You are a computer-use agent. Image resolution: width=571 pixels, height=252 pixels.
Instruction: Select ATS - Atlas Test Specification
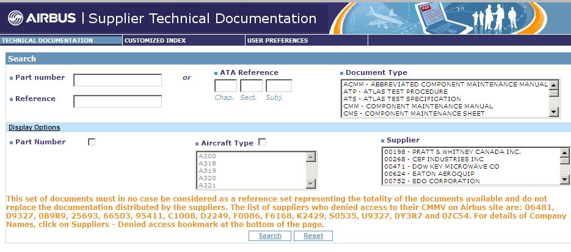click(445, 99)
